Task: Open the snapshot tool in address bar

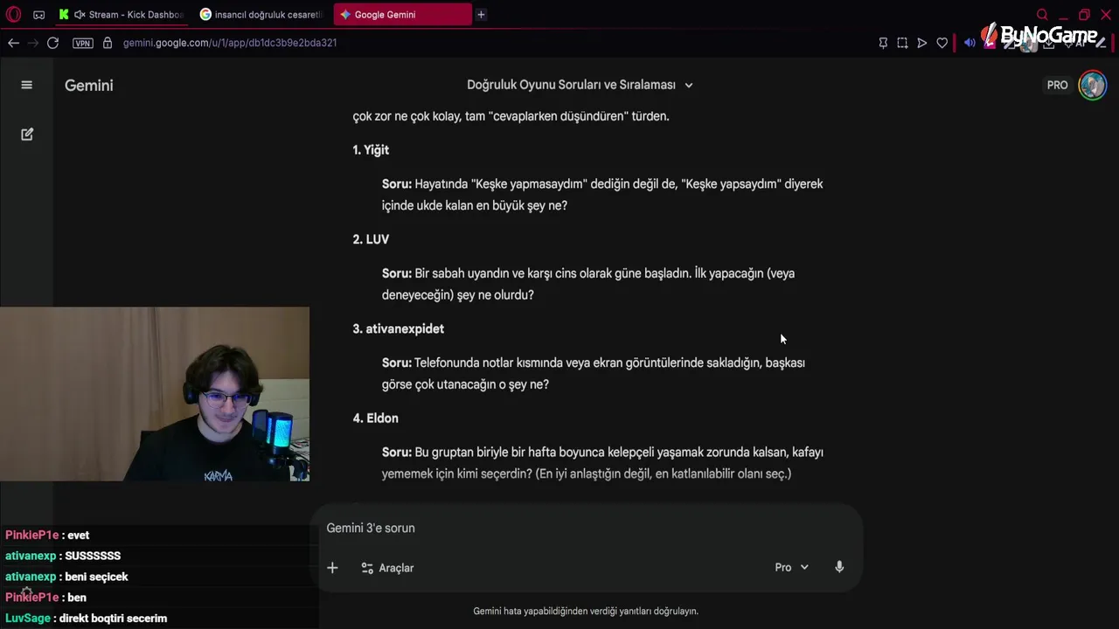Action: [902, 43]
